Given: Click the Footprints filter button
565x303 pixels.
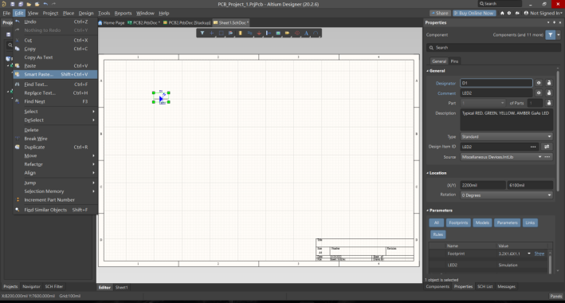Looking at the screenshot, I should [458, 222].
